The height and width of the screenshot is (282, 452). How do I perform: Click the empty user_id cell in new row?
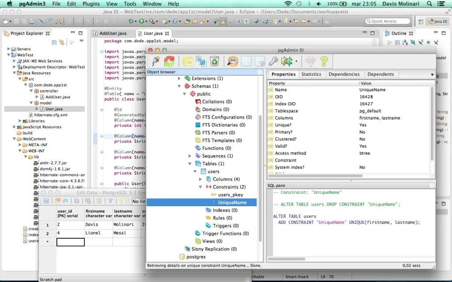click(x=70, y=242)
